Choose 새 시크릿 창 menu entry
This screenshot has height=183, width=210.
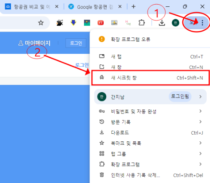[x=150, y=78]
